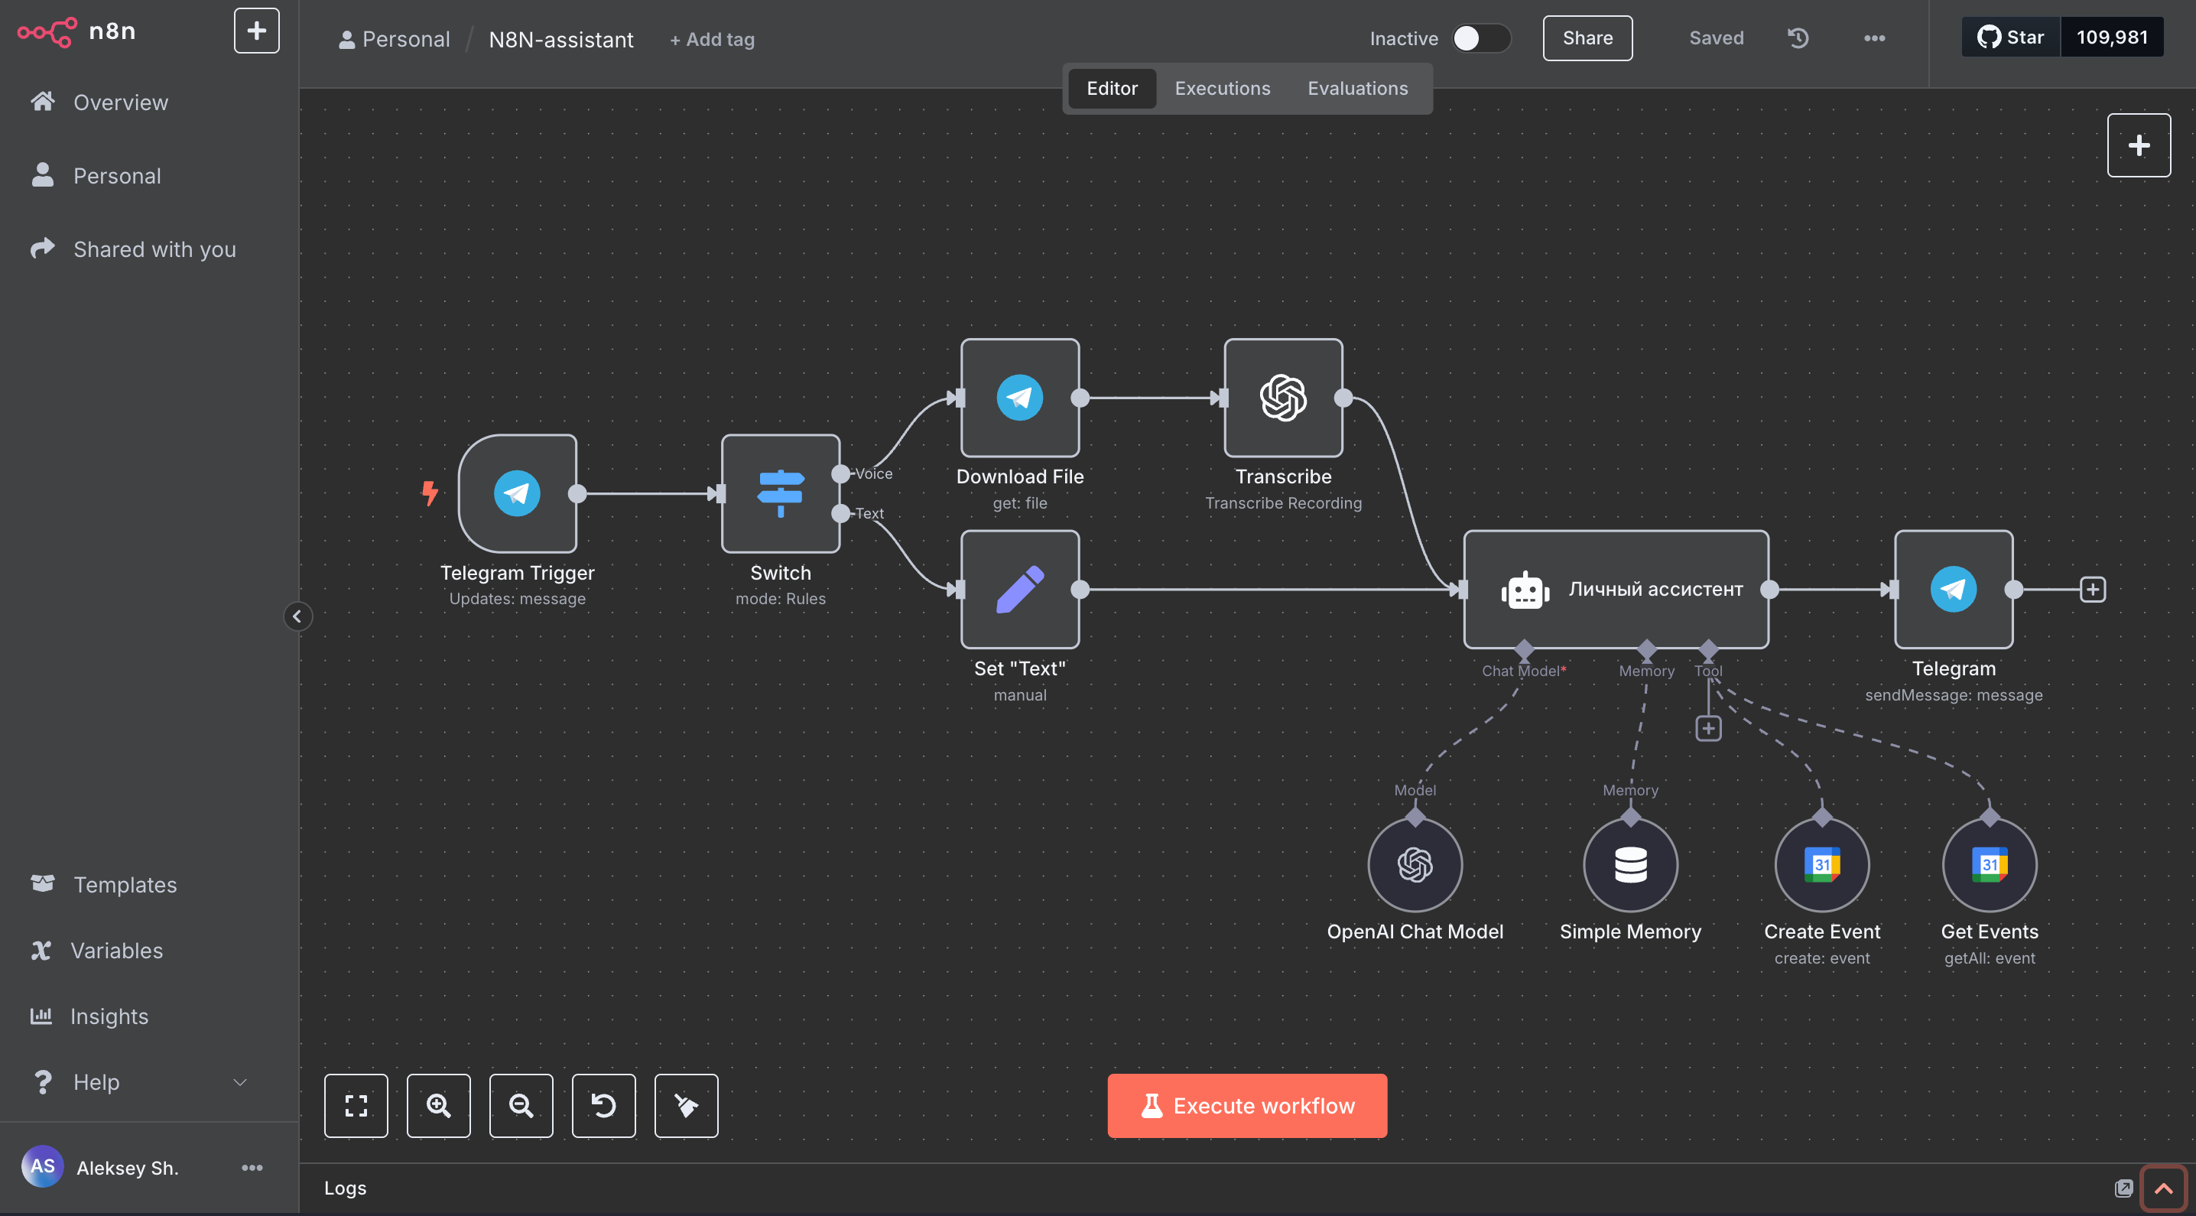Switch to the Evaluations tab

(1357, 88)
